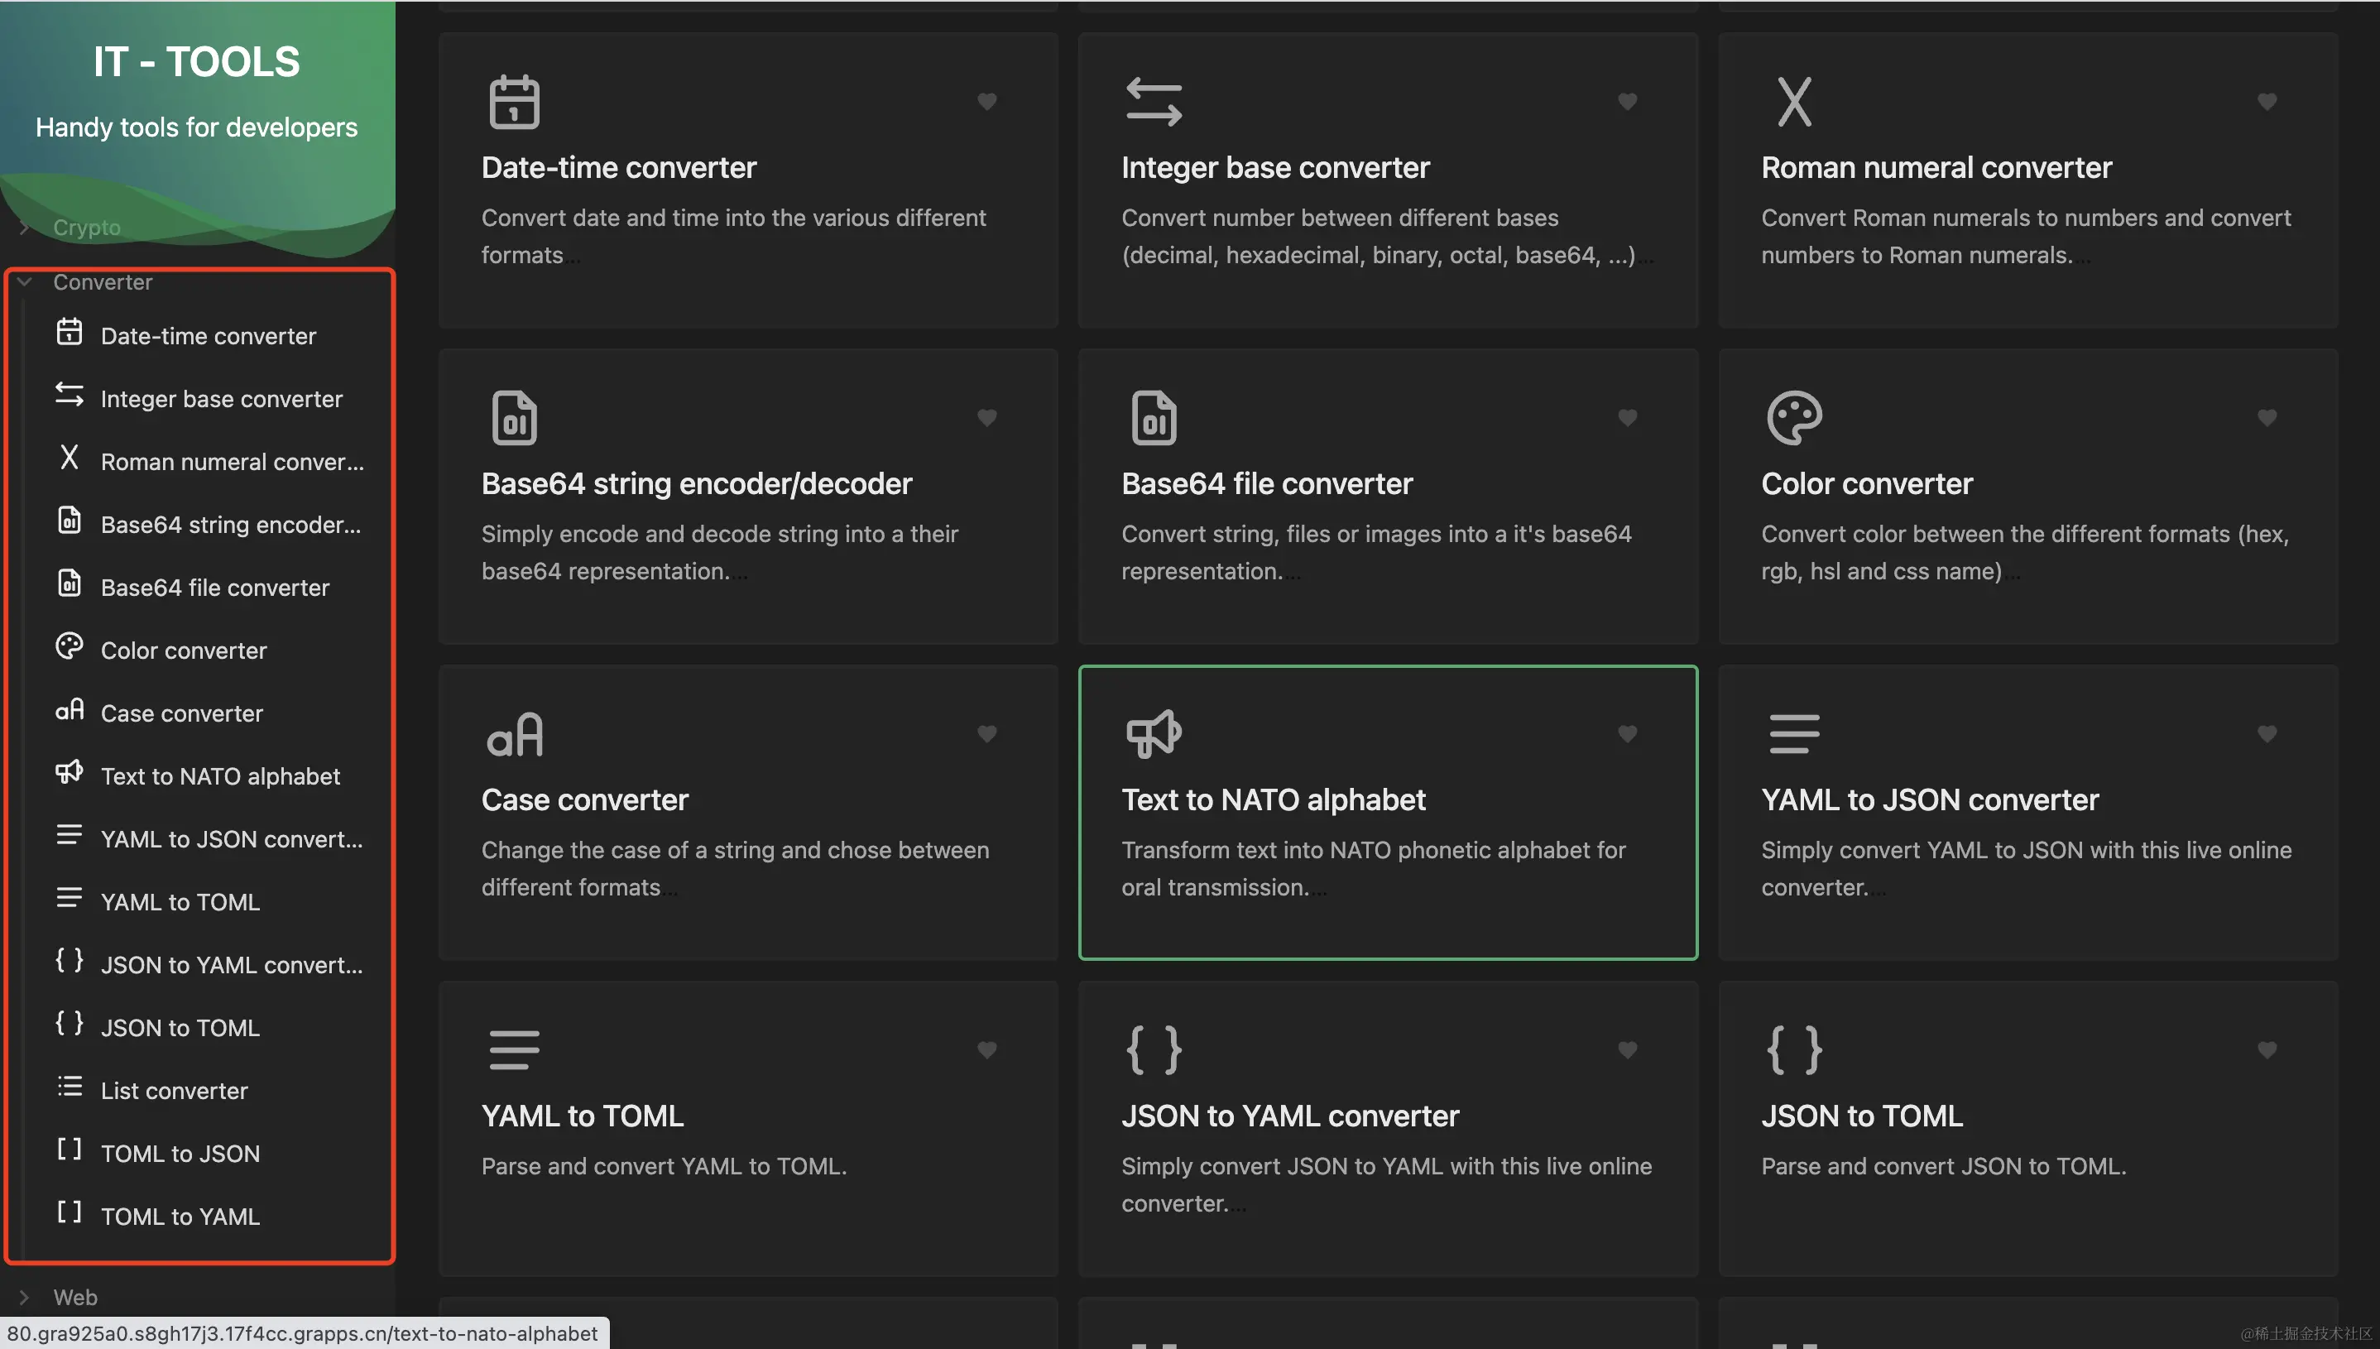Favorite the YAML to TOML card
The image size is (2380, 1349).
point(987,1049)
